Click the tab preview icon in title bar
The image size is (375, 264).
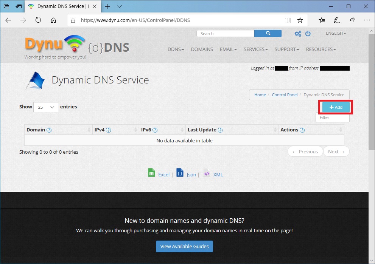6,6
